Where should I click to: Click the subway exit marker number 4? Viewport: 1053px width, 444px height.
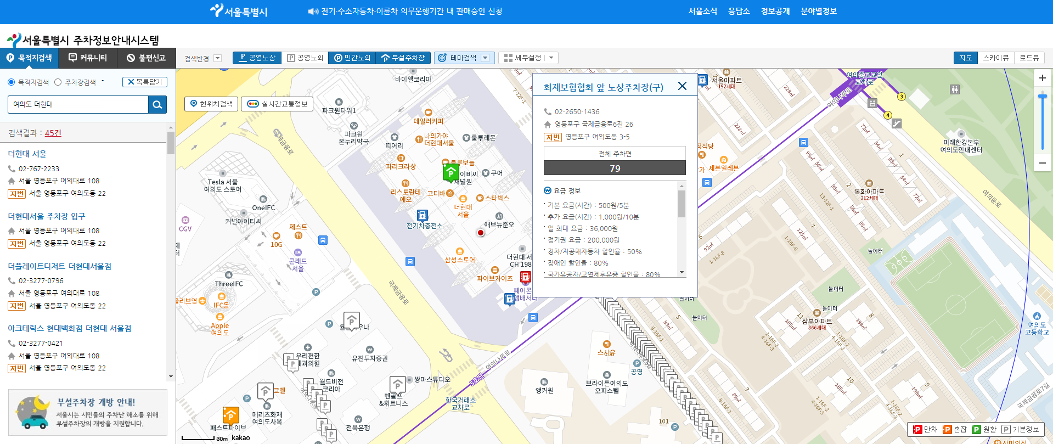point(888,115)
